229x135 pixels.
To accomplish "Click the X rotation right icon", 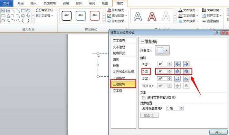I will 186,64.
